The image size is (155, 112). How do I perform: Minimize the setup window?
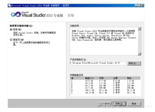click(136, 5)
